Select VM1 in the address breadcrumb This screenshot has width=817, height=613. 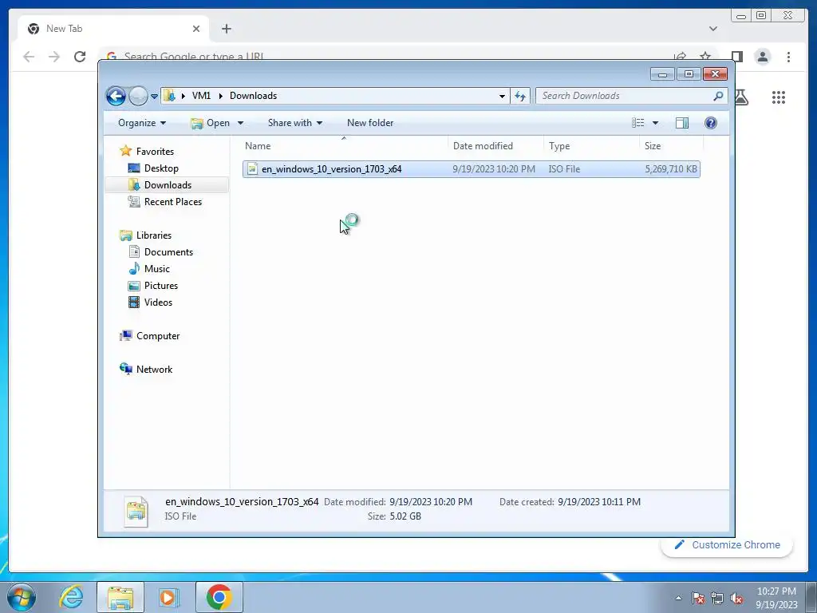pos(201,96)
